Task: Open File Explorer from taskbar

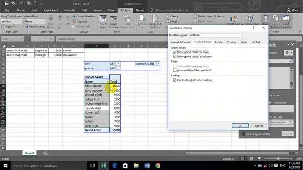Action: pos(136,166)
